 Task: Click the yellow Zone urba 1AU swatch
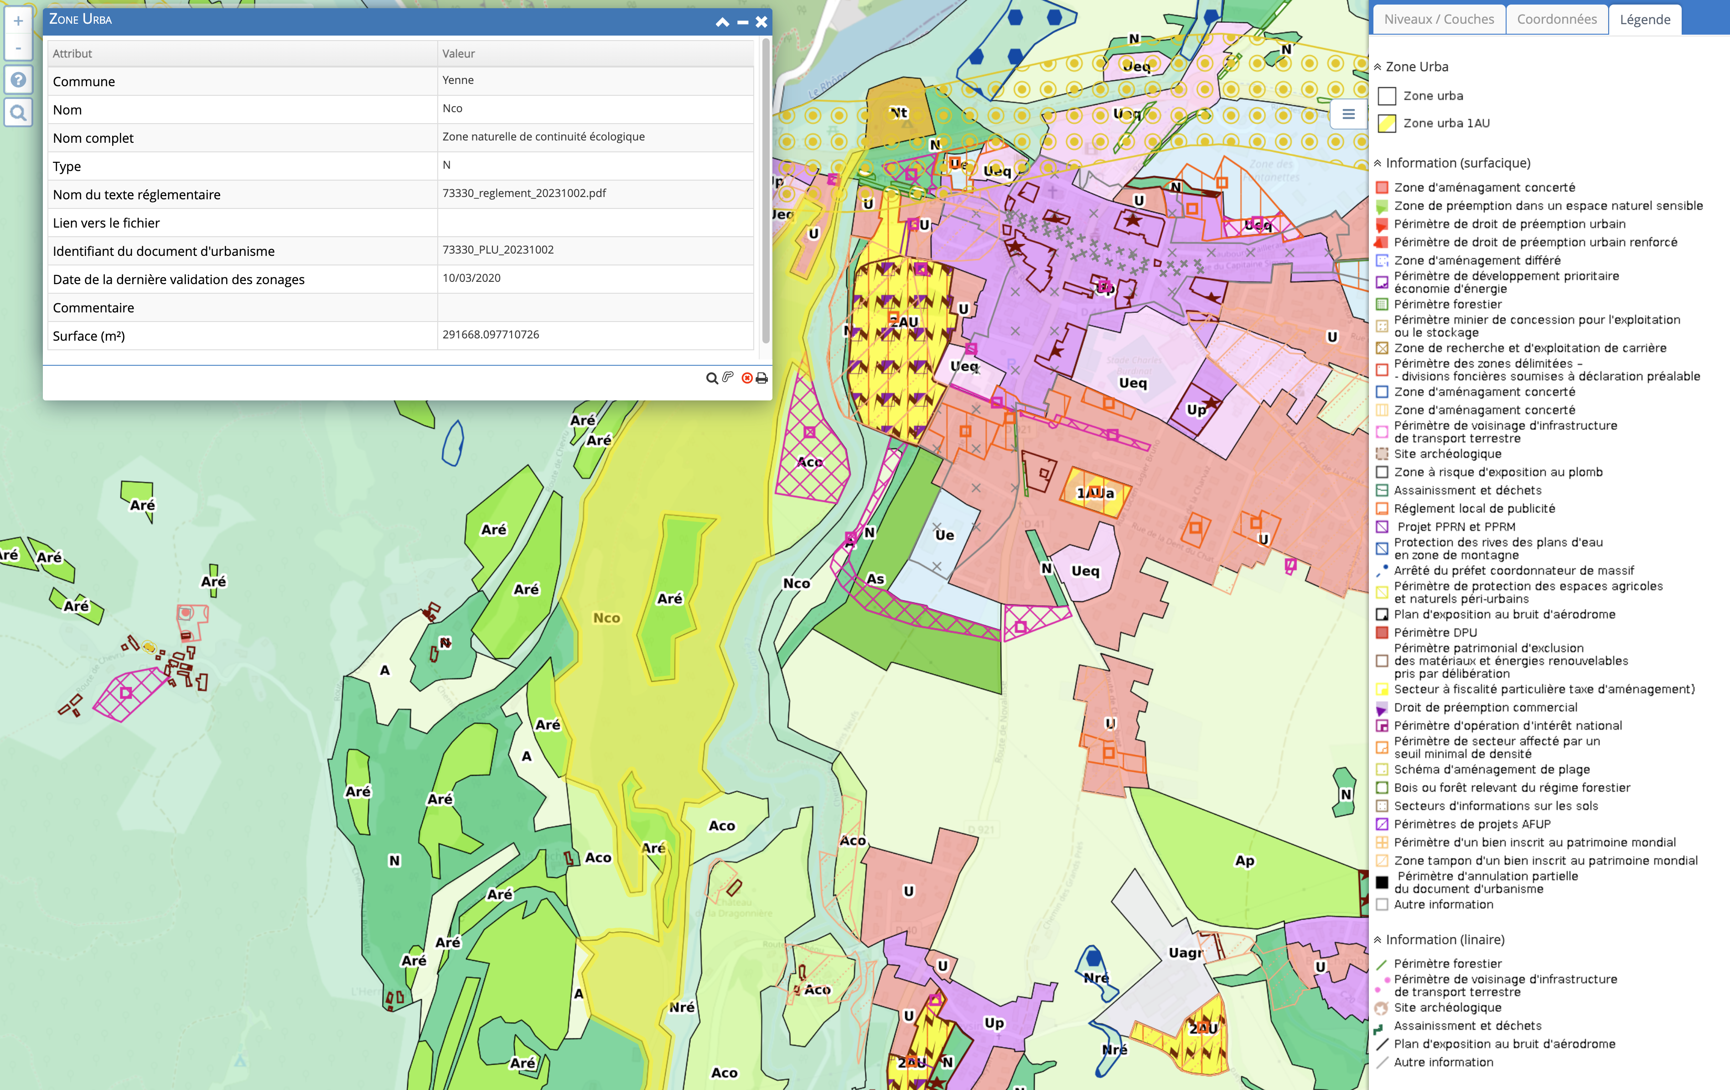click(1387, 124)
